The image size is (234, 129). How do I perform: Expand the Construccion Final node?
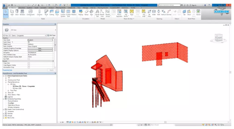pyautogui.click(x=6, y=80)
